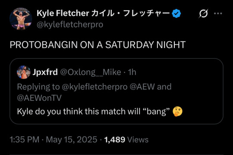This screenshot has width=233, height=155.
Task: Open the @kylefletcherpro handle under display name
Action: [70, 25]
